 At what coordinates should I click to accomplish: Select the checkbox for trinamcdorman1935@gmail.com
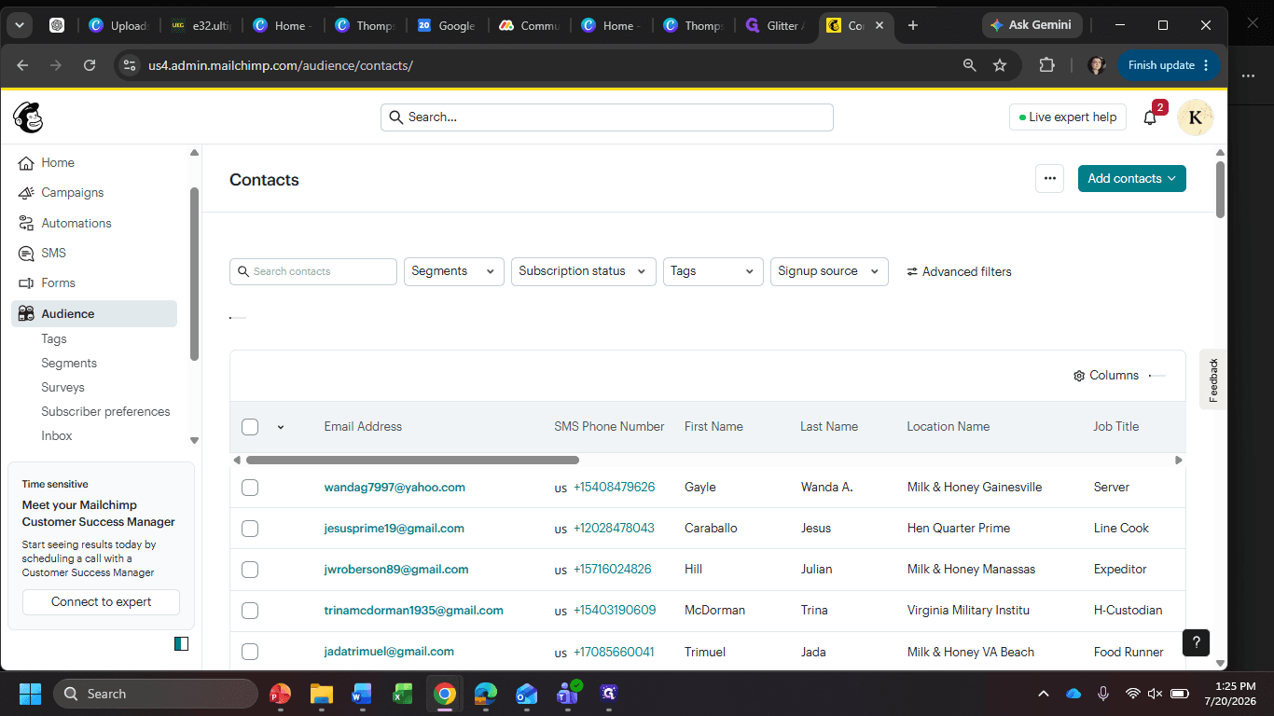[250, 611]
